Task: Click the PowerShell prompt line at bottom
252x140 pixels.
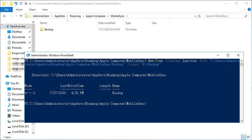Action: click(x=86, y=103)
